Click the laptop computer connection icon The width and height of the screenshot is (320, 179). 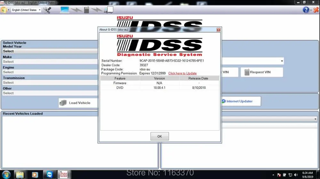click(65, 10)
